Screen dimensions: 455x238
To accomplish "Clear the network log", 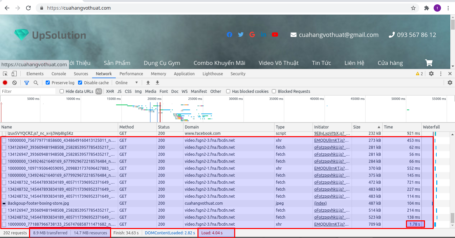I will [x=14, y=83].
